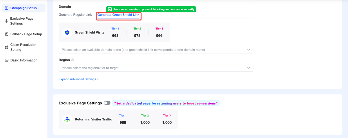348x138 pixels.
Task: Click the Green Shield Visits Tier 3 value 966
Action: (x=159, y=36)
